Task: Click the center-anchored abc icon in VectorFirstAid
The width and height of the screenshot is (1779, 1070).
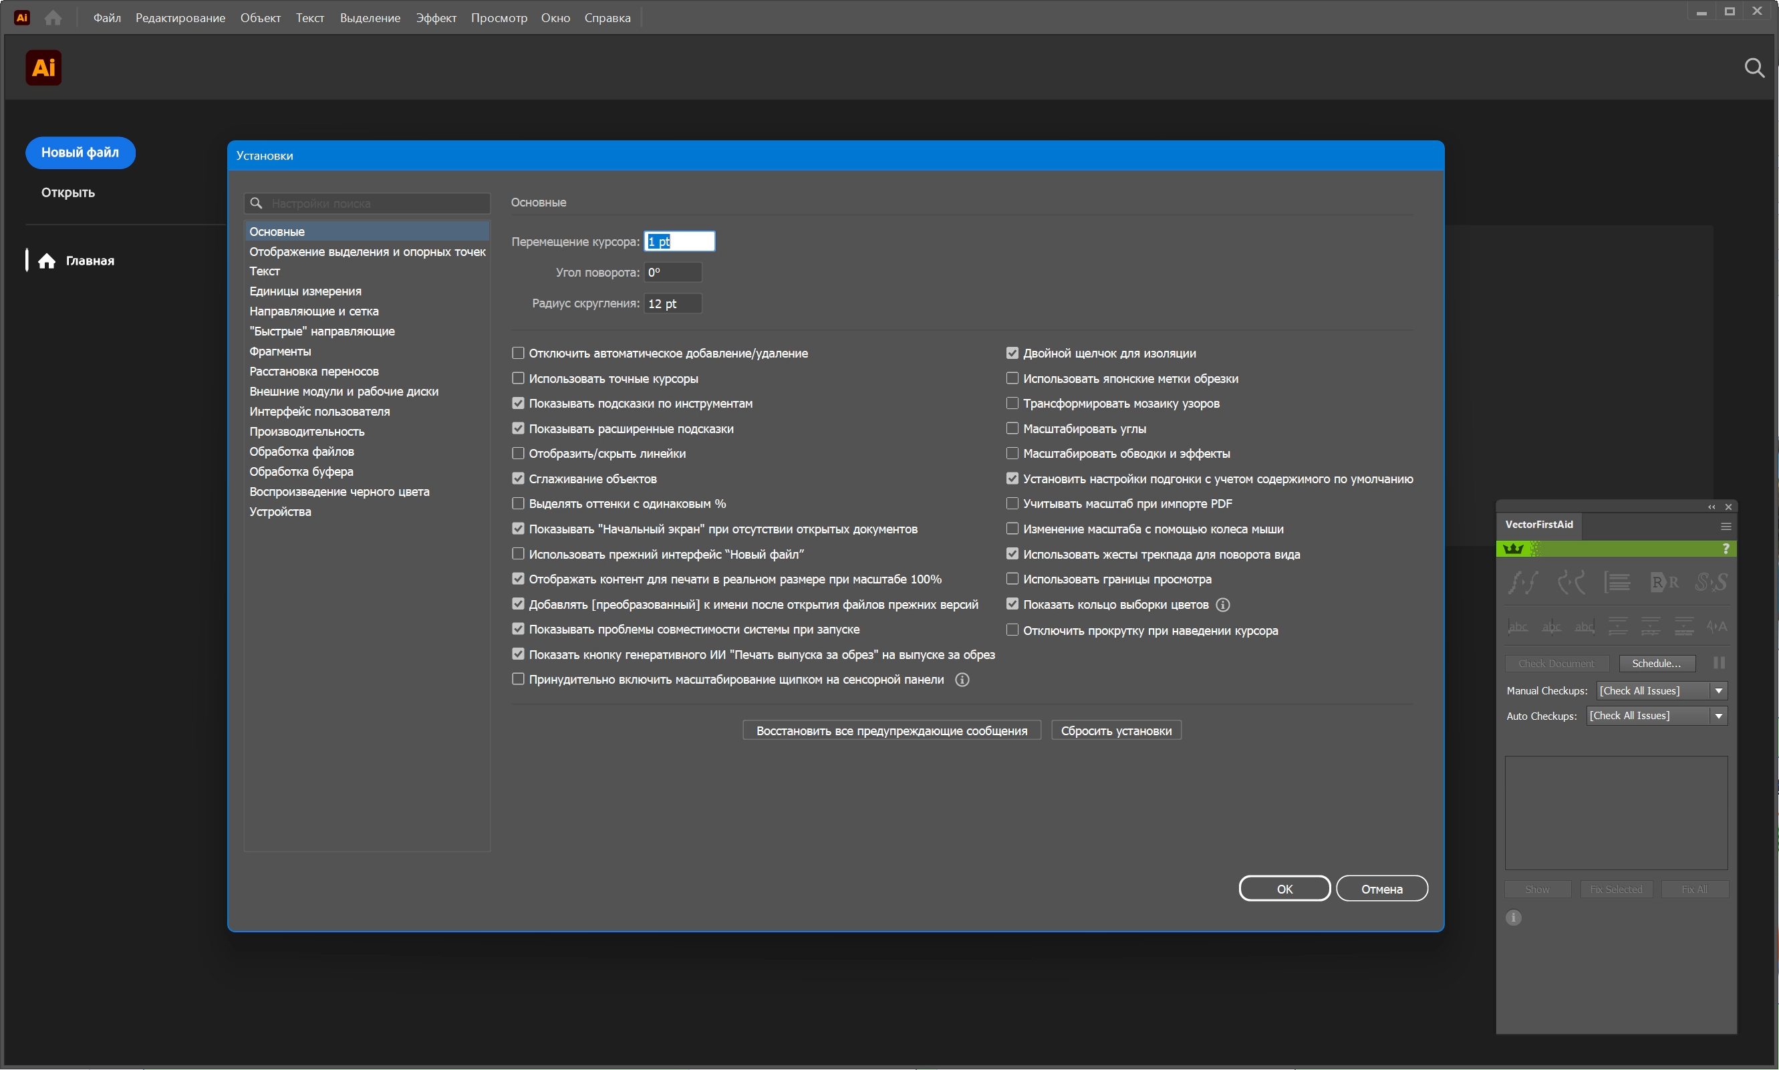Action: 1551,627
